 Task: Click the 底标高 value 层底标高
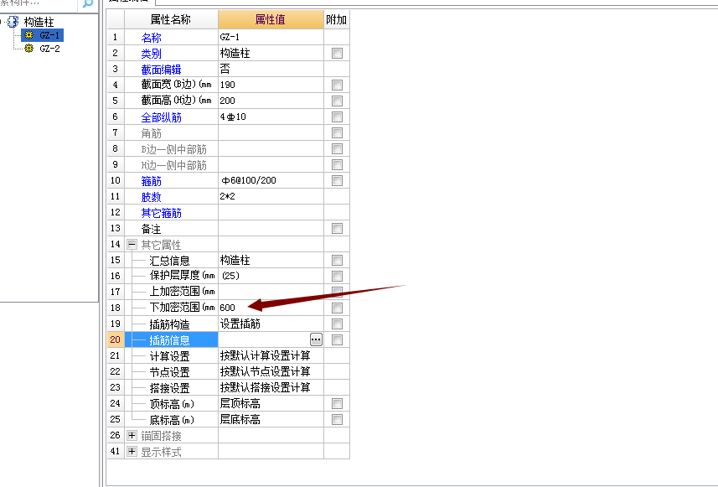pyautogui.click(x=271, y=419)
